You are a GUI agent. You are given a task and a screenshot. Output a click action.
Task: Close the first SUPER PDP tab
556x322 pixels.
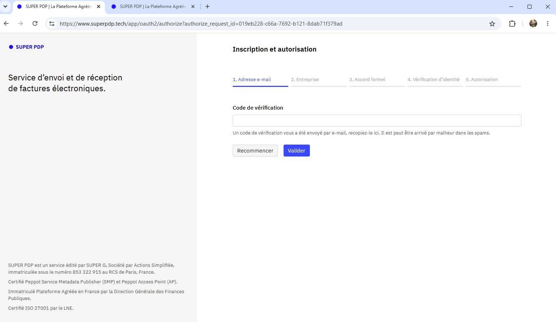point(98,6)
